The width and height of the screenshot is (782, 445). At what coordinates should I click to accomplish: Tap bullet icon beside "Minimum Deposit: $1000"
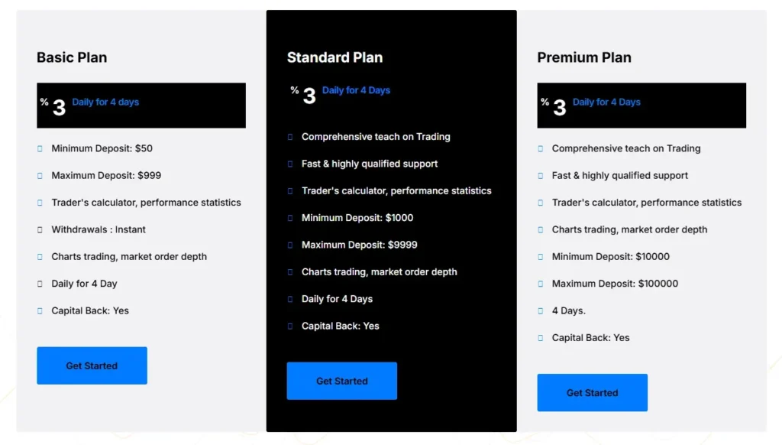[x=290, y=218]
